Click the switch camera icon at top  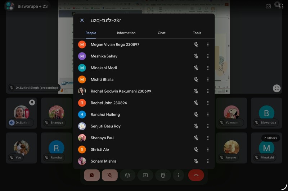(x=268, y=6)
